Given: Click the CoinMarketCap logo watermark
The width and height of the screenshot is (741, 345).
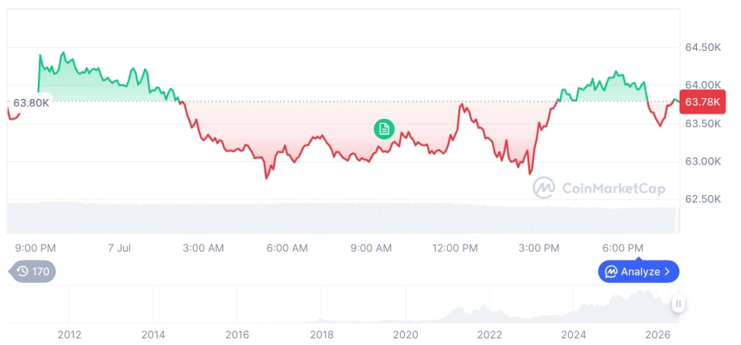Looking at the screenshot, I should (x=599, y=188).
